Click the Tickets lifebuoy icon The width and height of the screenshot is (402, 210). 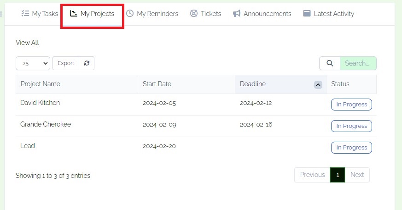[194, 13]
